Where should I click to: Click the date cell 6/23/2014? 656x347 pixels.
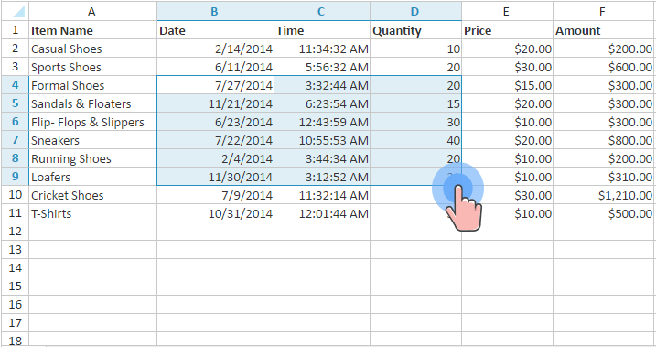[x=215, y=122]
